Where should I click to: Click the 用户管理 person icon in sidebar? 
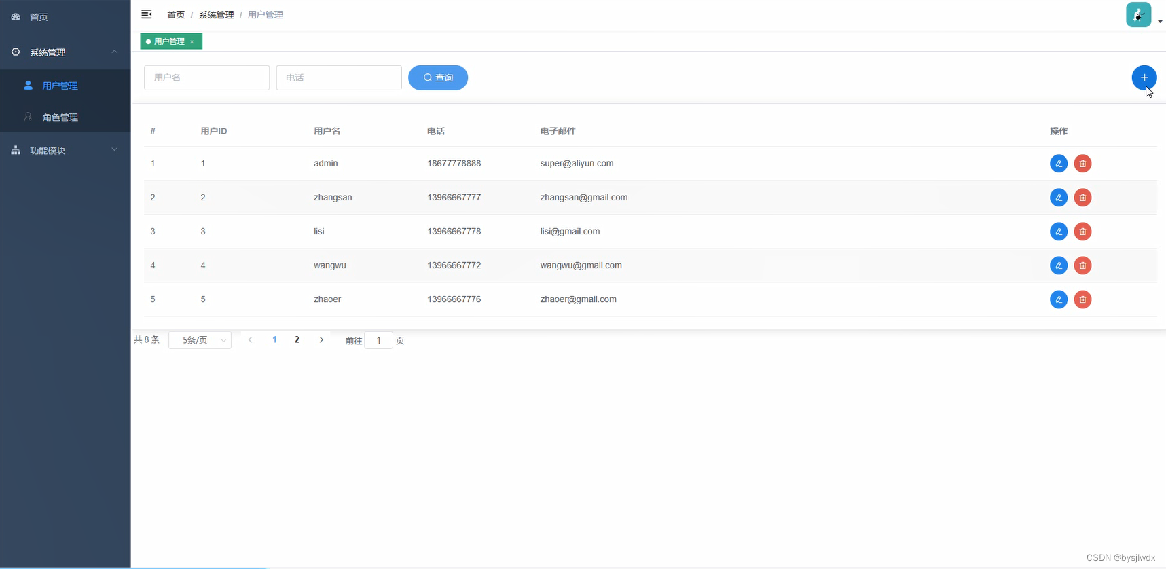pos(28,85)
